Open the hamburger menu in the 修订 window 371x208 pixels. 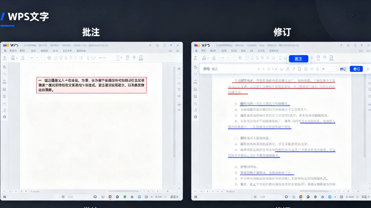pos(196,51)
